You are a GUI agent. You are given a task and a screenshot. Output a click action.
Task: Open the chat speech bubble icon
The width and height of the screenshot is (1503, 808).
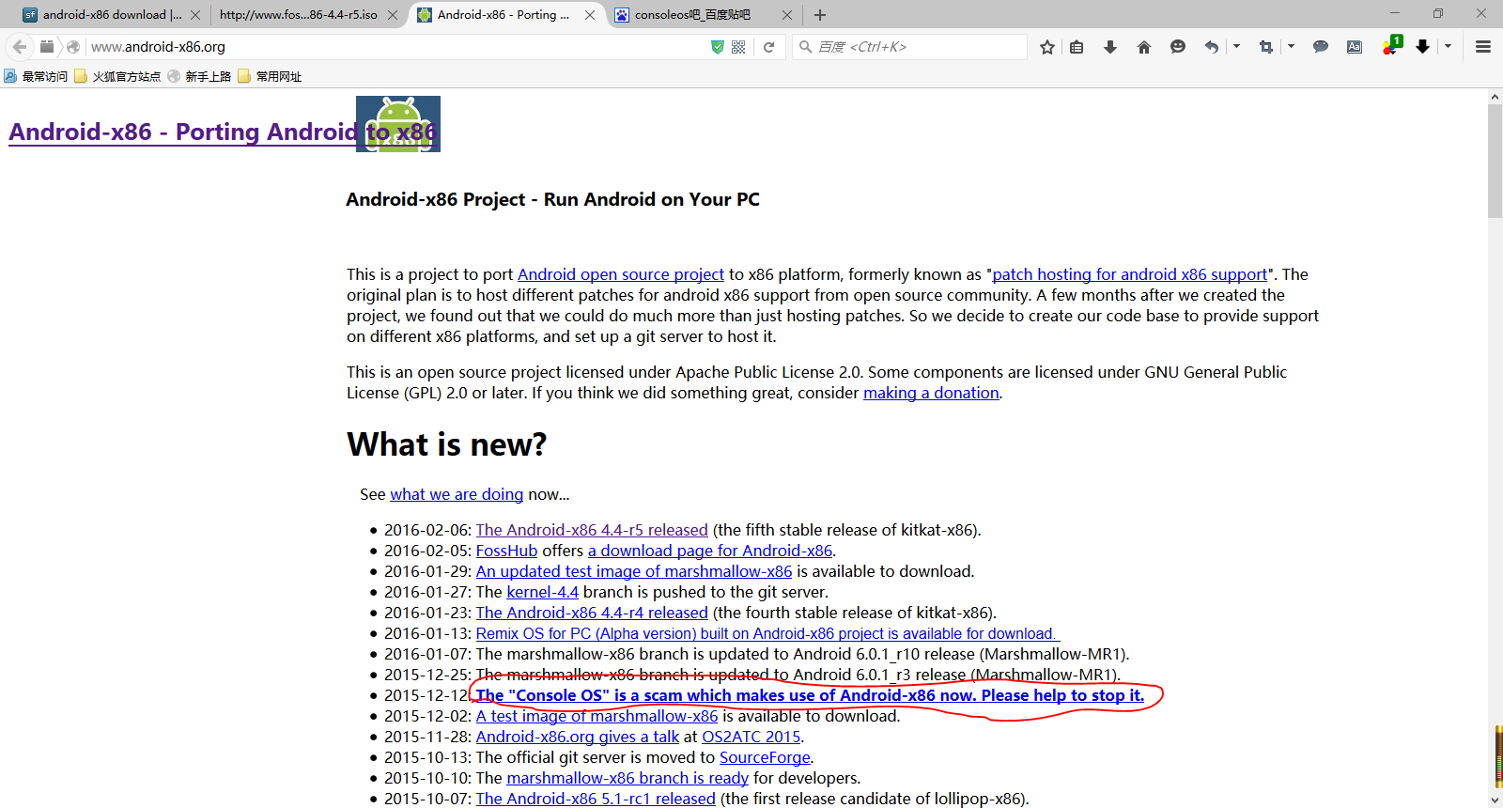1321,47
